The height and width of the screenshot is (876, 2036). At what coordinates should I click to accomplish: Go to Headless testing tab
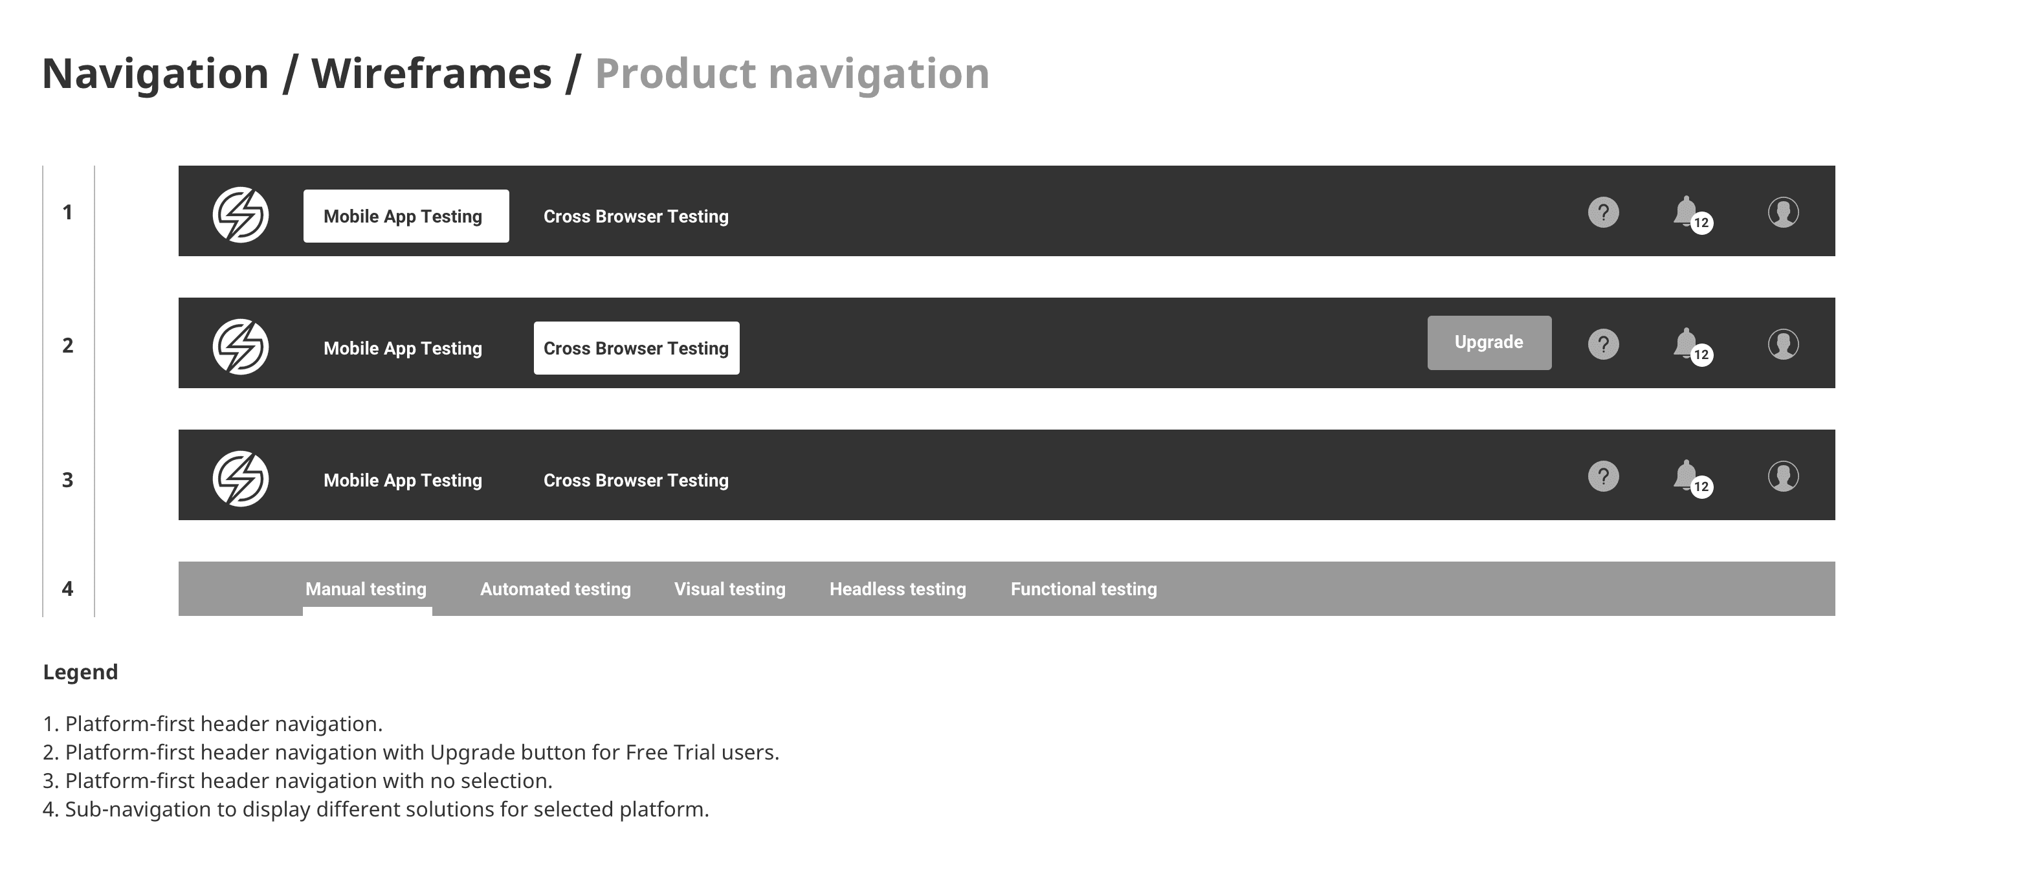(x=897, y=589)
